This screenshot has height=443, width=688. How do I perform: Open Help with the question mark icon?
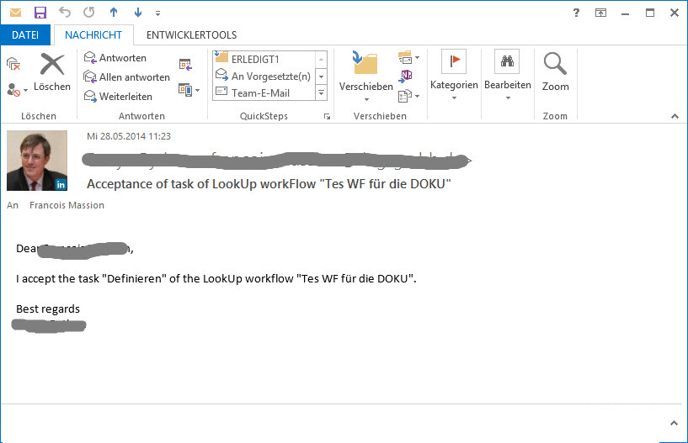click(576, 13)
